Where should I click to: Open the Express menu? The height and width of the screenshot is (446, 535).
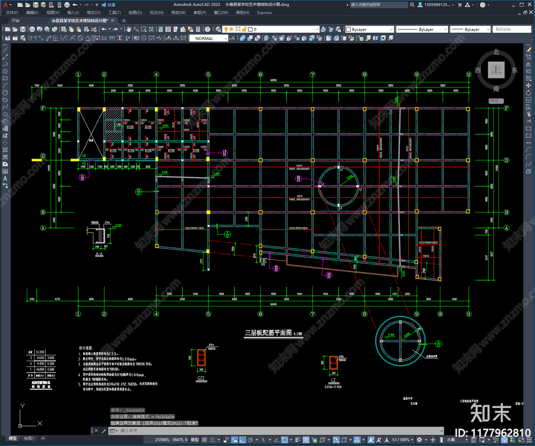(x=264, y=13)
